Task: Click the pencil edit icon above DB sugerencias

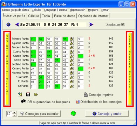Action: click(x=20, y=94)
